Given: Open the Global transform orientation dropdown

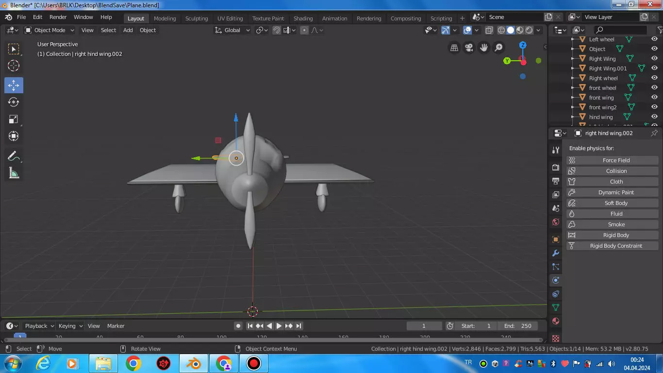Looking at the screenshot, I should point(232,30).
